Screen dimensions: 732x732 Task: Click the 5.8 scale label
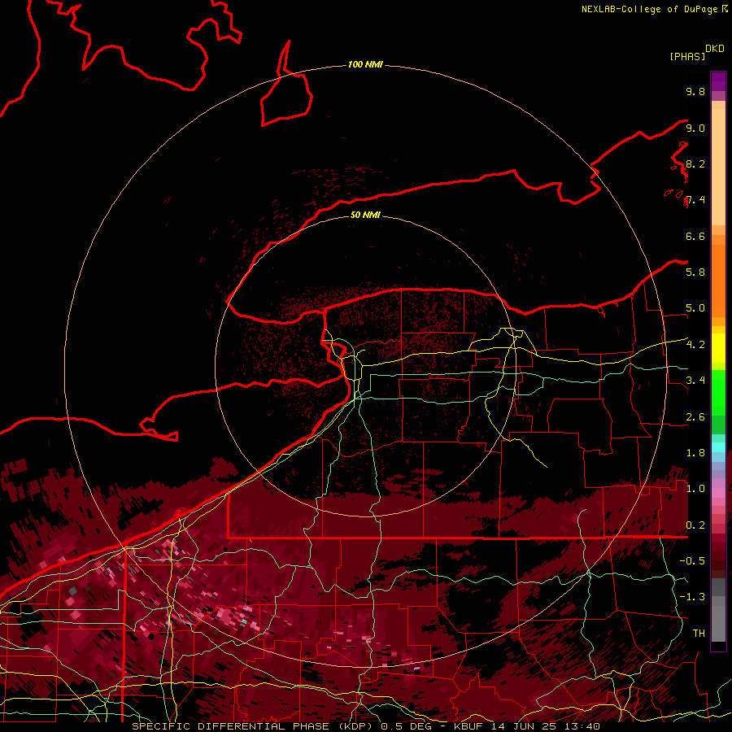pyautogui.click(x=695, y=272)
